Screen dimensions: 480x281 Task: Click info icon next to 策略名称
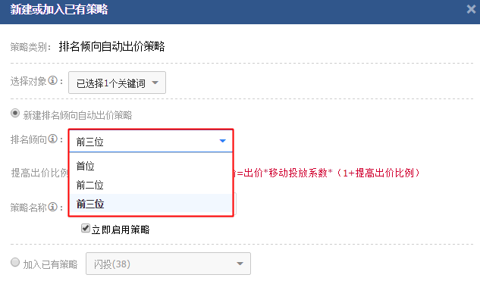pos(53,207)
